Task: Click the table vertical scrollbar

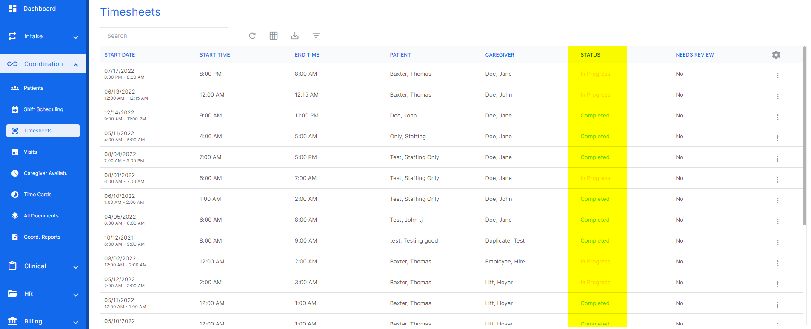Action: [x=804, y=135]
